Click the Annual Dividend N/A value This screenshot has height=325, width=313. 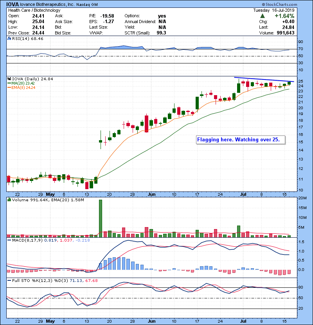coord(162,22)
